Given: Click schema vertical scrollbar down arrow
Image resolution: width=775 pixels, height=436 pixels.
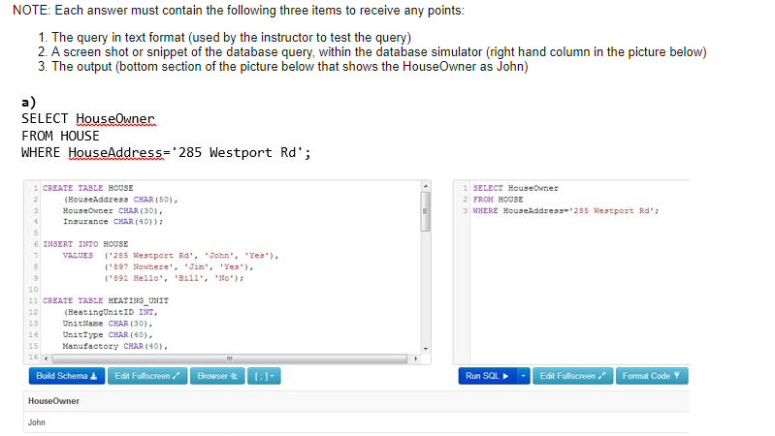Looking at the screenshot, I should point(426,348).
